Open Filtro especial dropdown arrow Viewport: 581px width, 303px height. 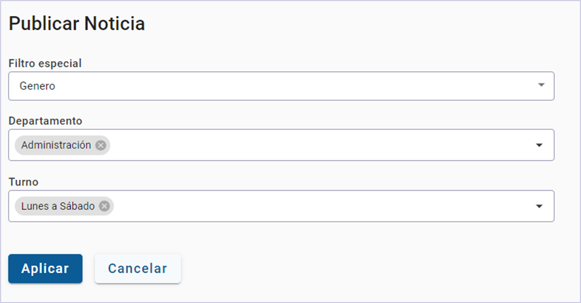coord(541,85)
